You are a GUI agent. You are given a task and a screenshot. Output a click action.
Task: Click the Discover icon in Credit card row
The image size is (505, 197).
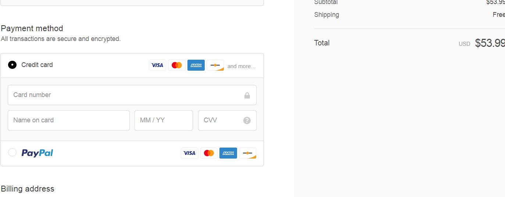tap(215, 65)
